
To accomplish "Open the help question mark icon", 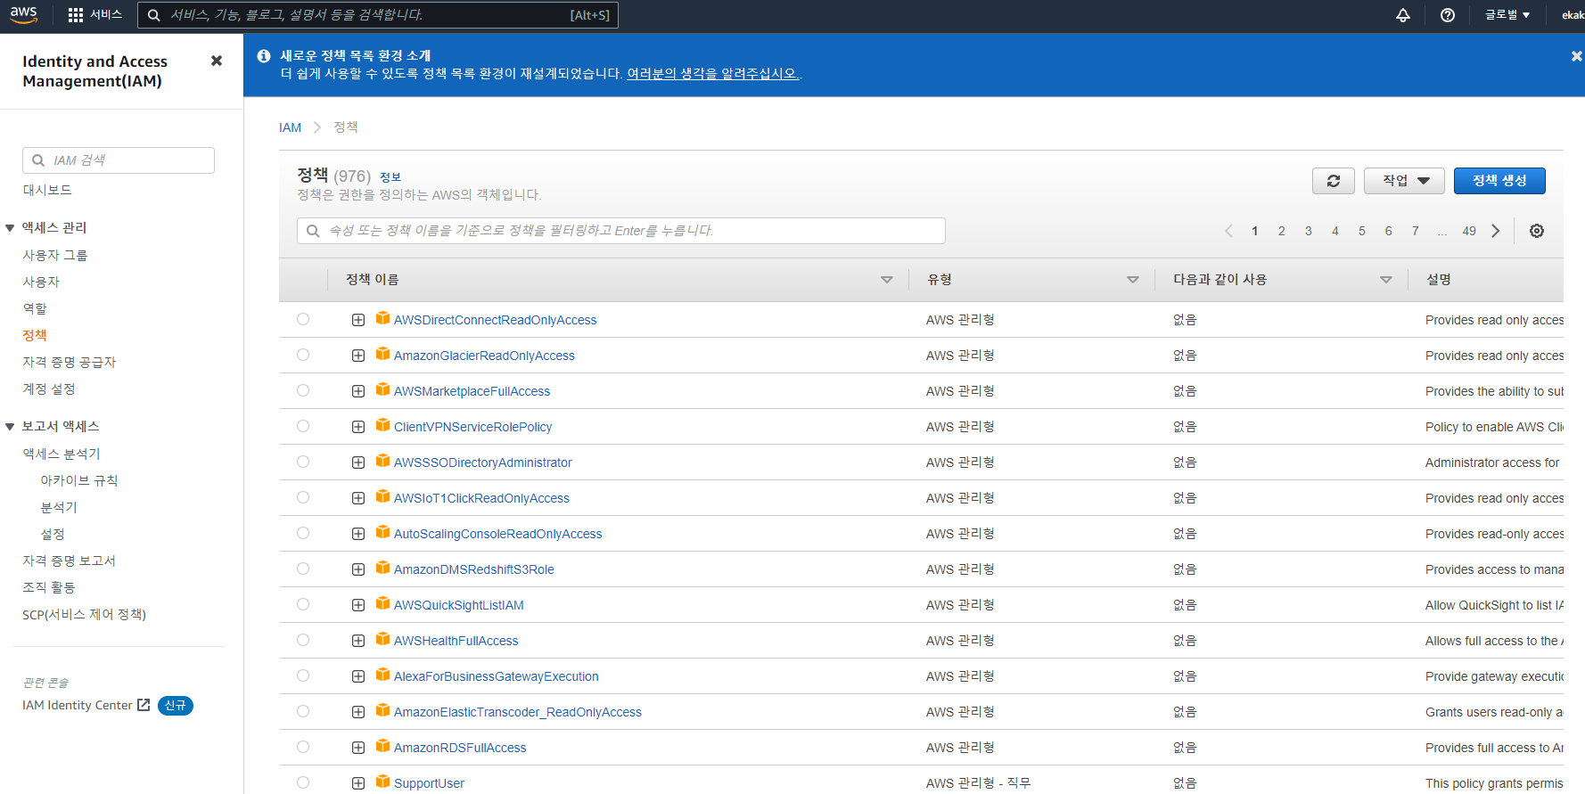I will click(x=1448, y=15).
